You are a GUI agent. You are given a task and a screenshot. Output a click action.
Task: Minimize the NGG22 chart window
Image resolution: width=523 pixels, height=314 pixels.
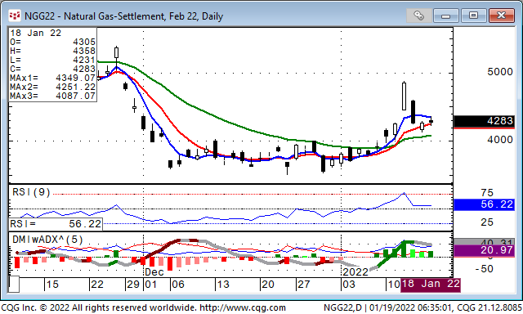(446, 16)
